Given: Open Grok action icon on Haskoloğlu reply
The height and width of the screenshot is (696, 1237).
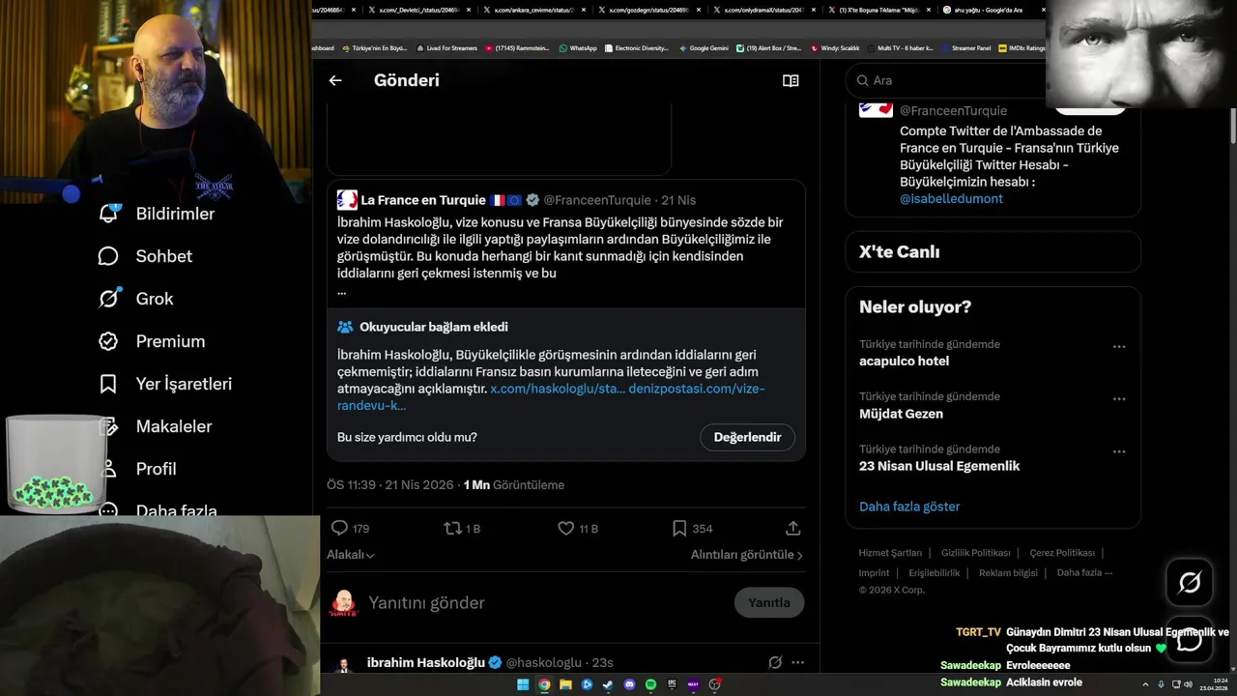Looking at the screenshot, I should pos(774,662).
